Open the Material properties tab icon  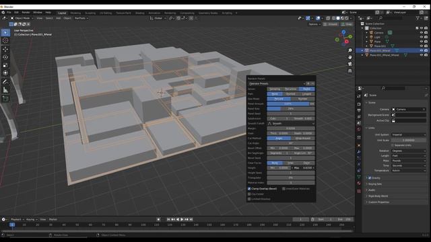coord(359,183)
